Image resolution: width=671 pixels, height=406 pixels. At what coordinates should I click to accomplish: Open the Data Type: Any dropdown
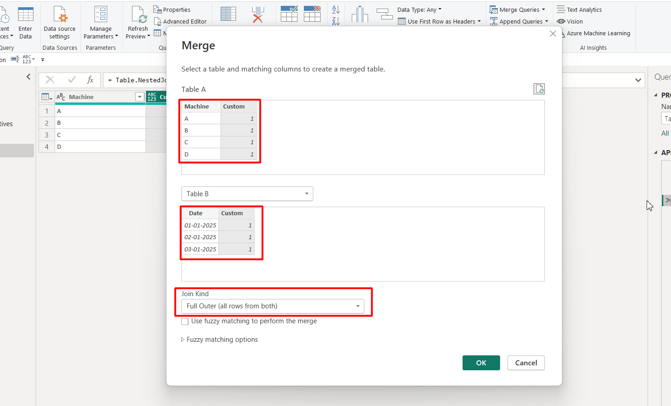click(x=420, y=9)
